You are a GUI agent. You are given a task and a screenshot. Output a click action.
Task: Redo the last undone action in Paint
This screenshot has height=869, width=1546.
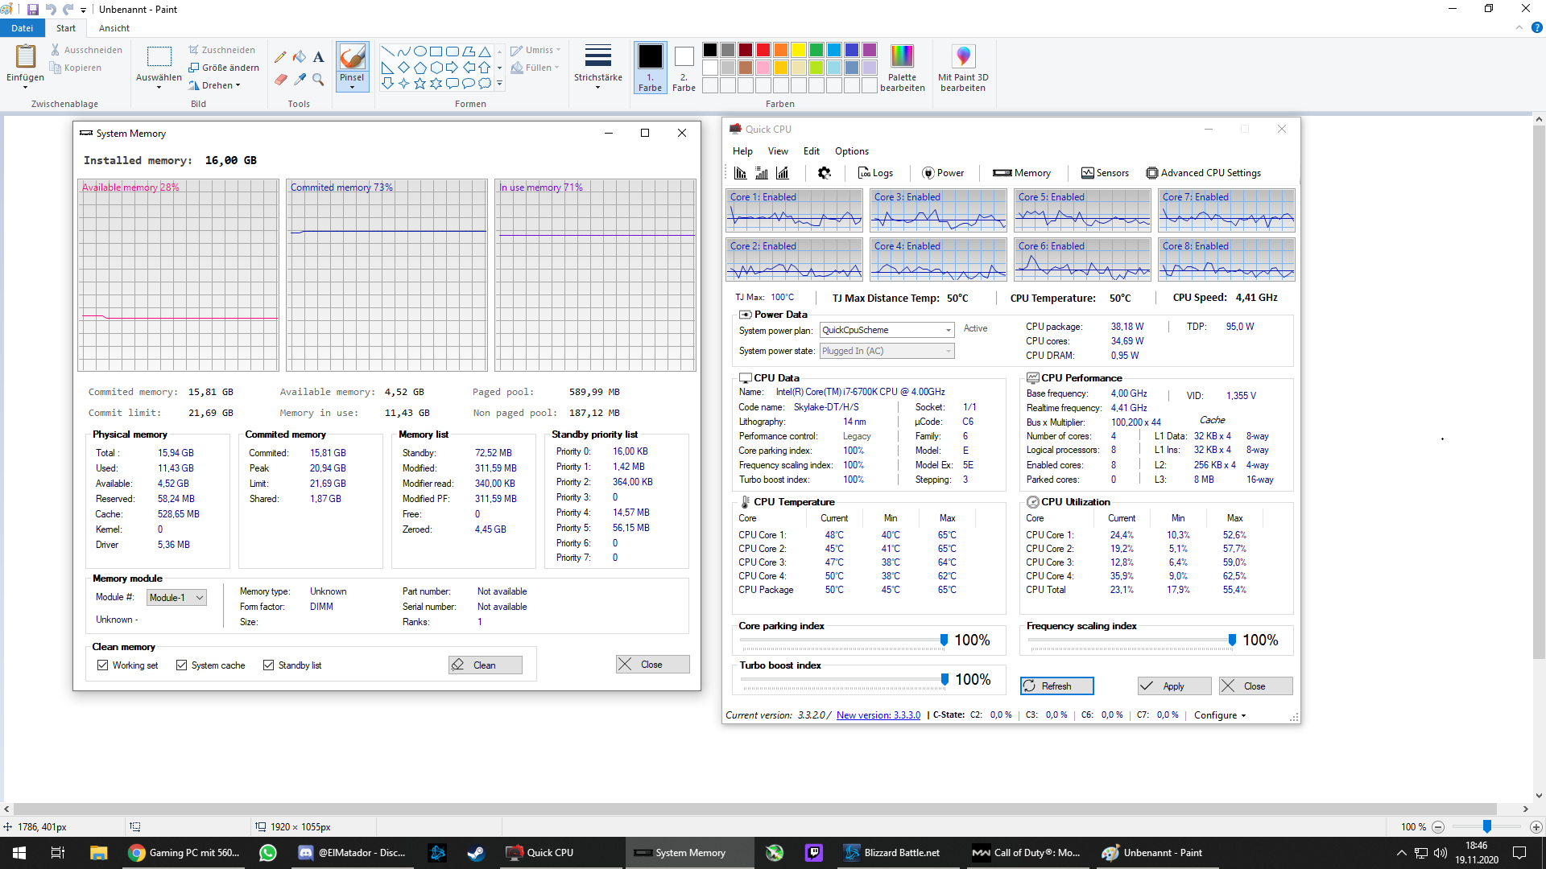pyautogui.click(x=68, y=10)
